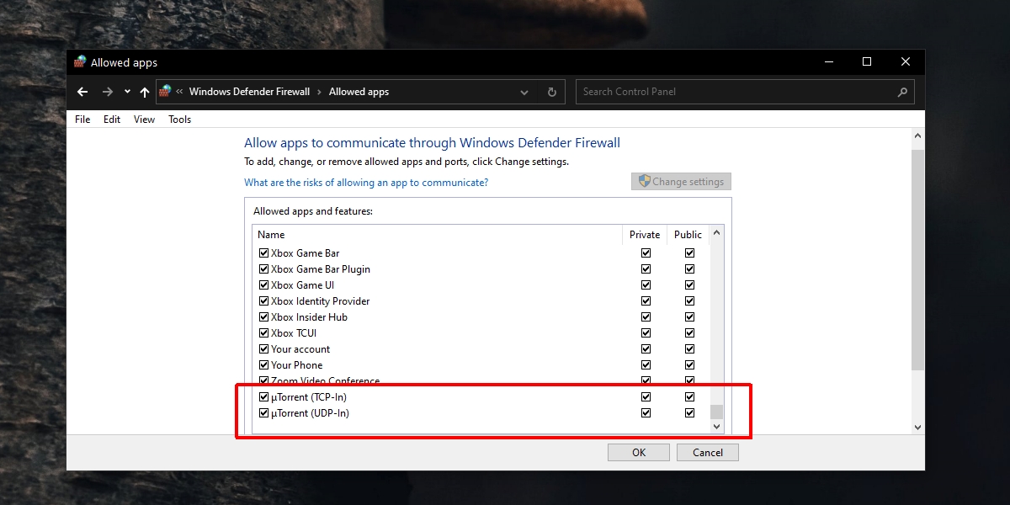1010x505 pixels.
Task: Toggle Xbox Identity Provider checkbox
Action: 263,301
